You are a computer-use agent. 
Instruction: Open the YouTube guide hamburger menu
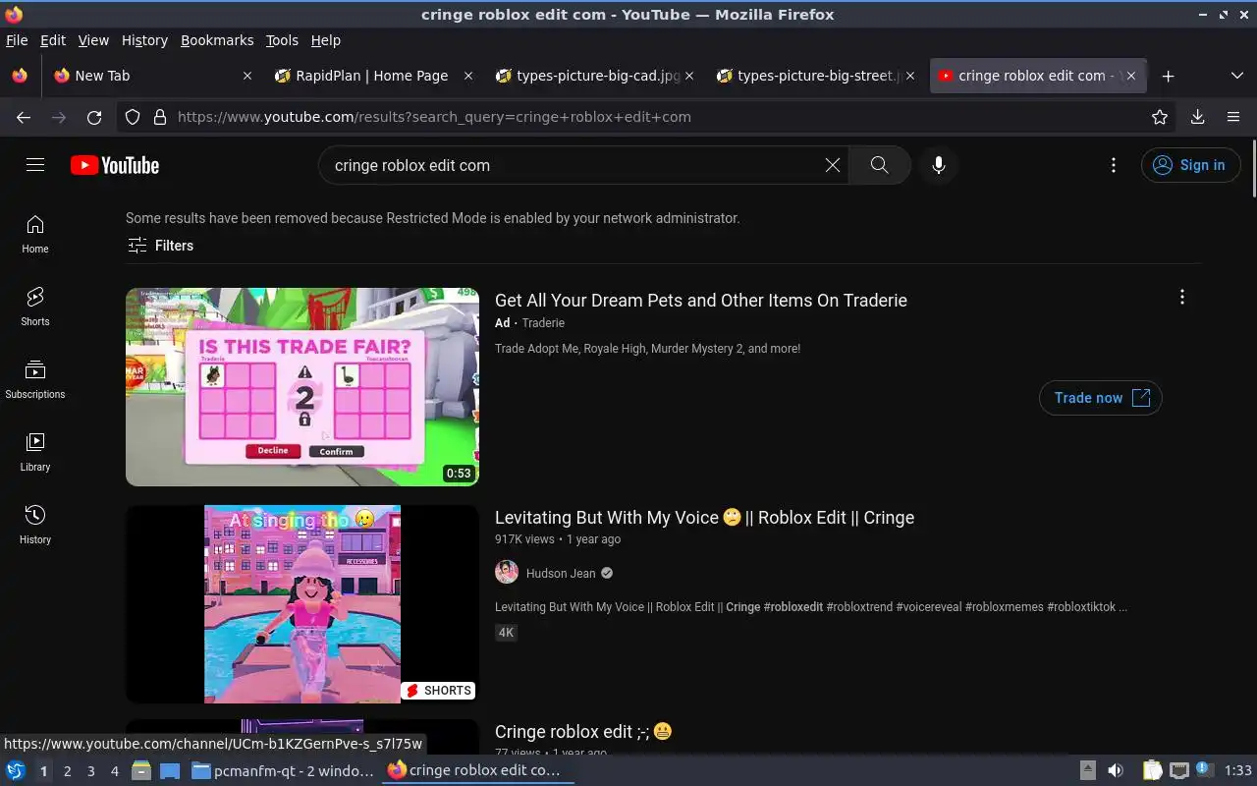click(x=35, y=165)
